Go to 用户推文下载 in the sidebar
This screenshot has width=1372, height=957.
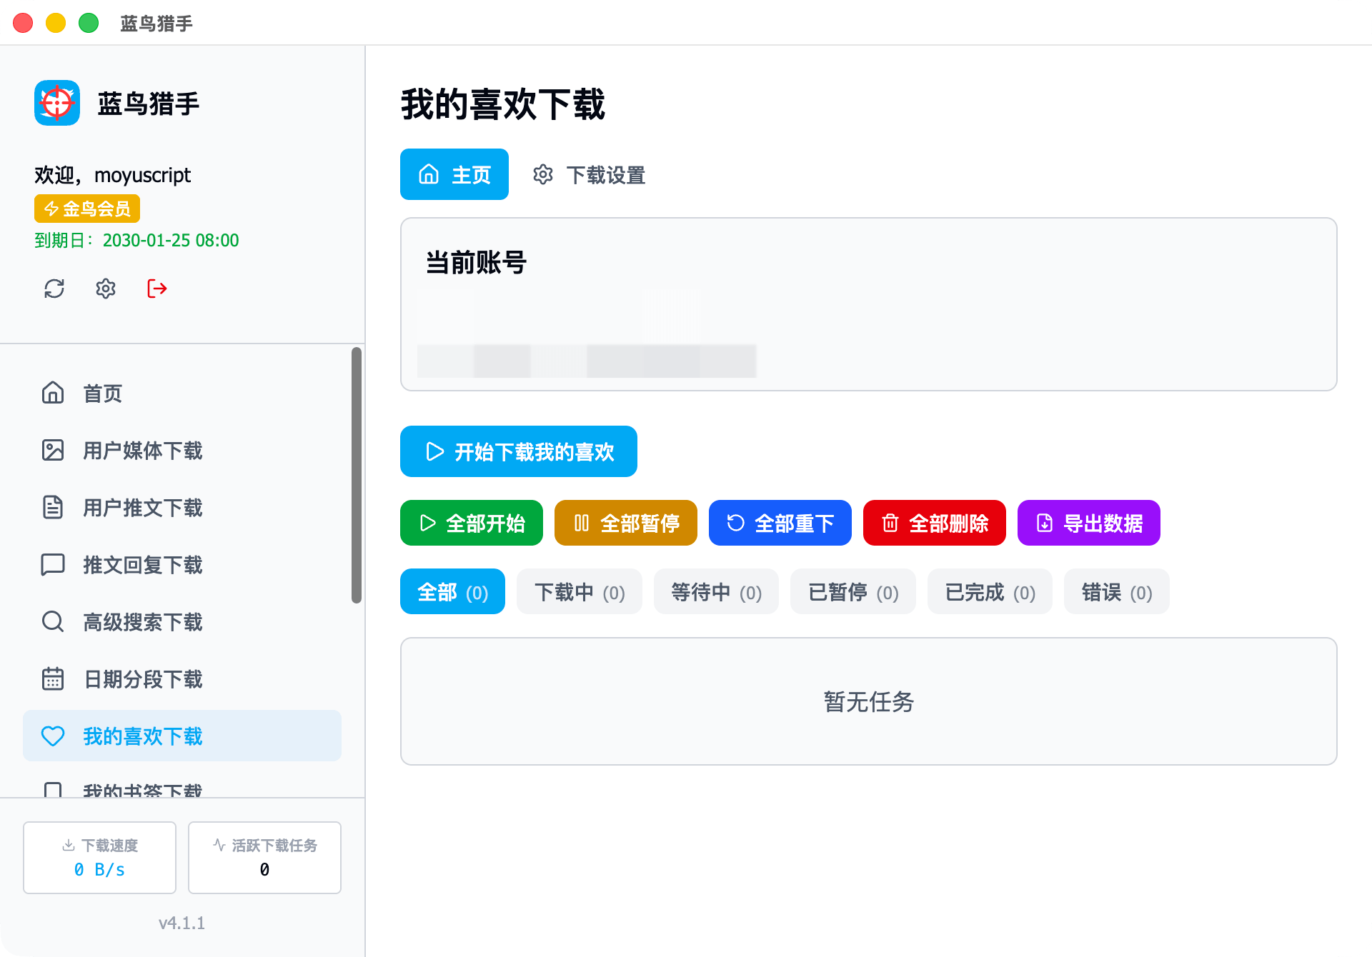142,508
